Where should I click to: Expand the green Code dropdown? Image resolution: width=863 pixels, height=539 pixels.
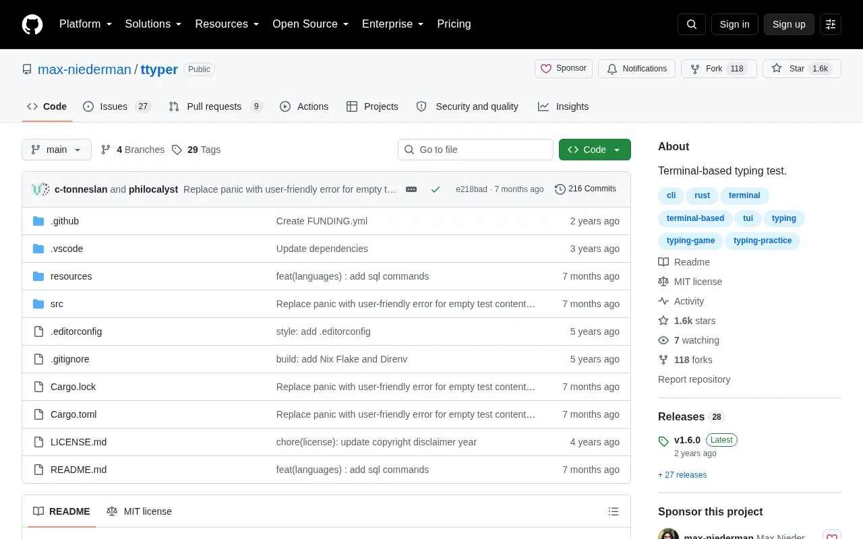coord(595,150)
